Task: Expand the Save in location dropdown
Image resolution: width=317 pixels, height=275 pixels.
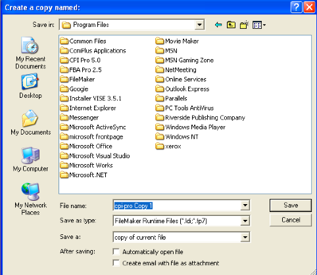Action: coord(199,25)
